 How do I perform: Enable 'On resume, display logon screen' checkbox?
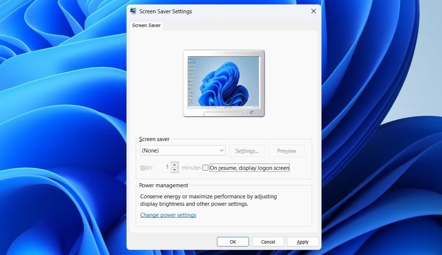point(206,168)
